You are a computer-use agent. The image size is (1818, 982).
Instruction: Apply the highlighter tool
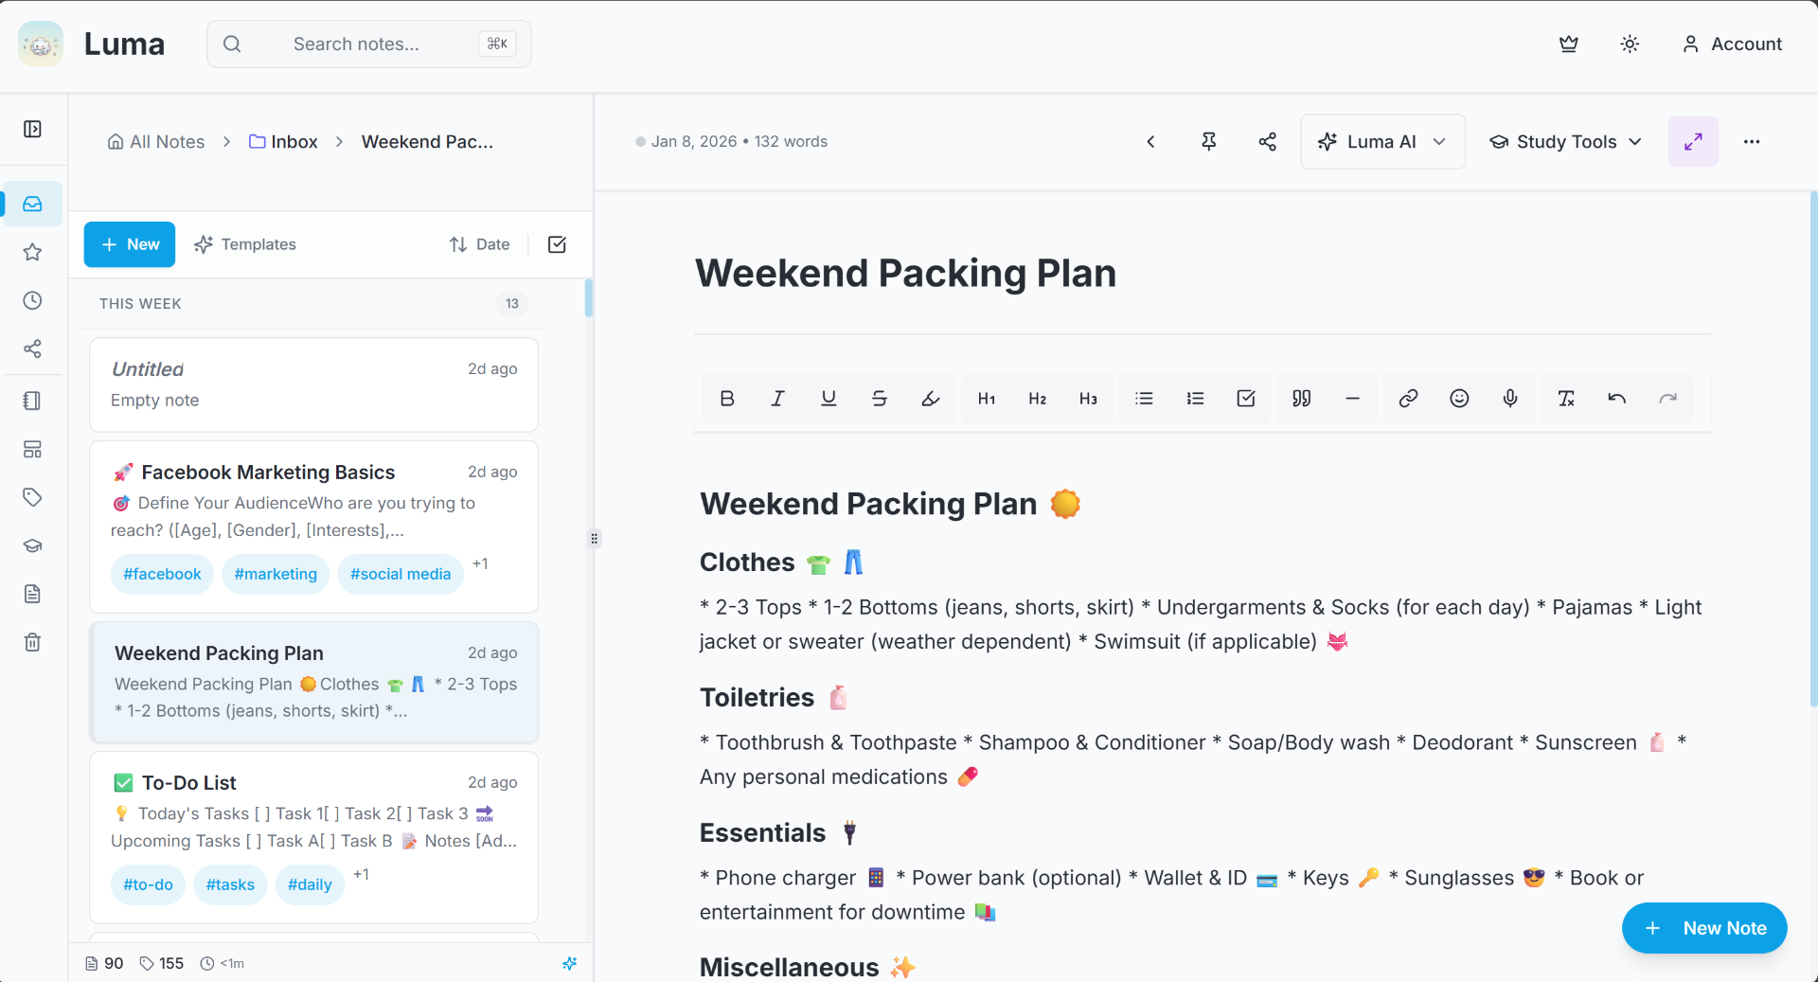930,399
